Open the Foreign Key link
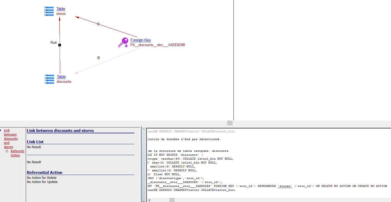391x202 pixels. (x=141, y=40)
